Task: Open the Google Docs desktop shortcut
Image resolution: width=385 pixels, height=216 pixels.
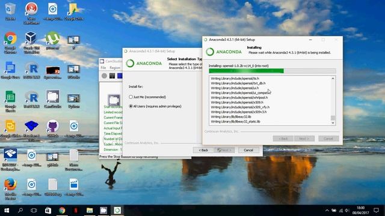Action: click(x=10, y=70)
